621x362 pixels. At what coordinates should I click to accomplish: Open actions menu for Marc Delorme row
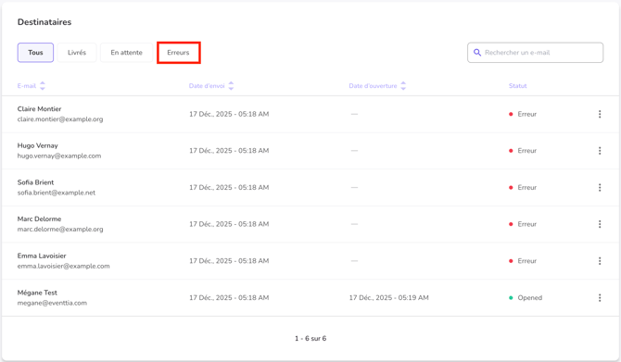pyautogui.click(x=599, y=224)
